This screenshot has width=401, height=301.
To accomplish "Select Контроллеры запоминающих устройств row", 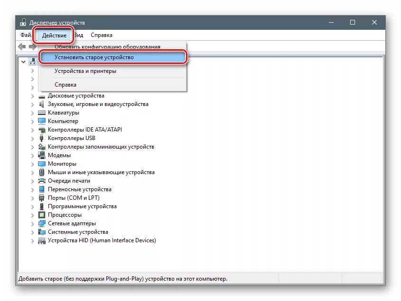I will click(101, 147).
